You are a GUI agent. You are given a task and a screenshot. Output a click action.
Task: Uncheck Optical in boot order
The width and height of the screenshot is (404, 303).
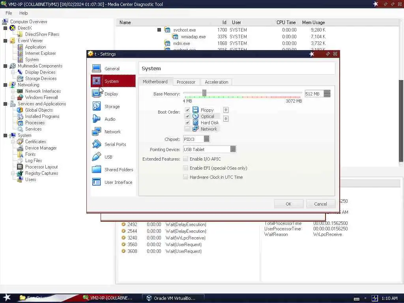187,116
